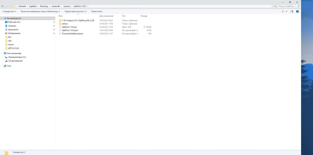The height and width of the screenshot is (155, 313).
Task: Click the size value '17 136 КБ'
Action: [147, 27]
